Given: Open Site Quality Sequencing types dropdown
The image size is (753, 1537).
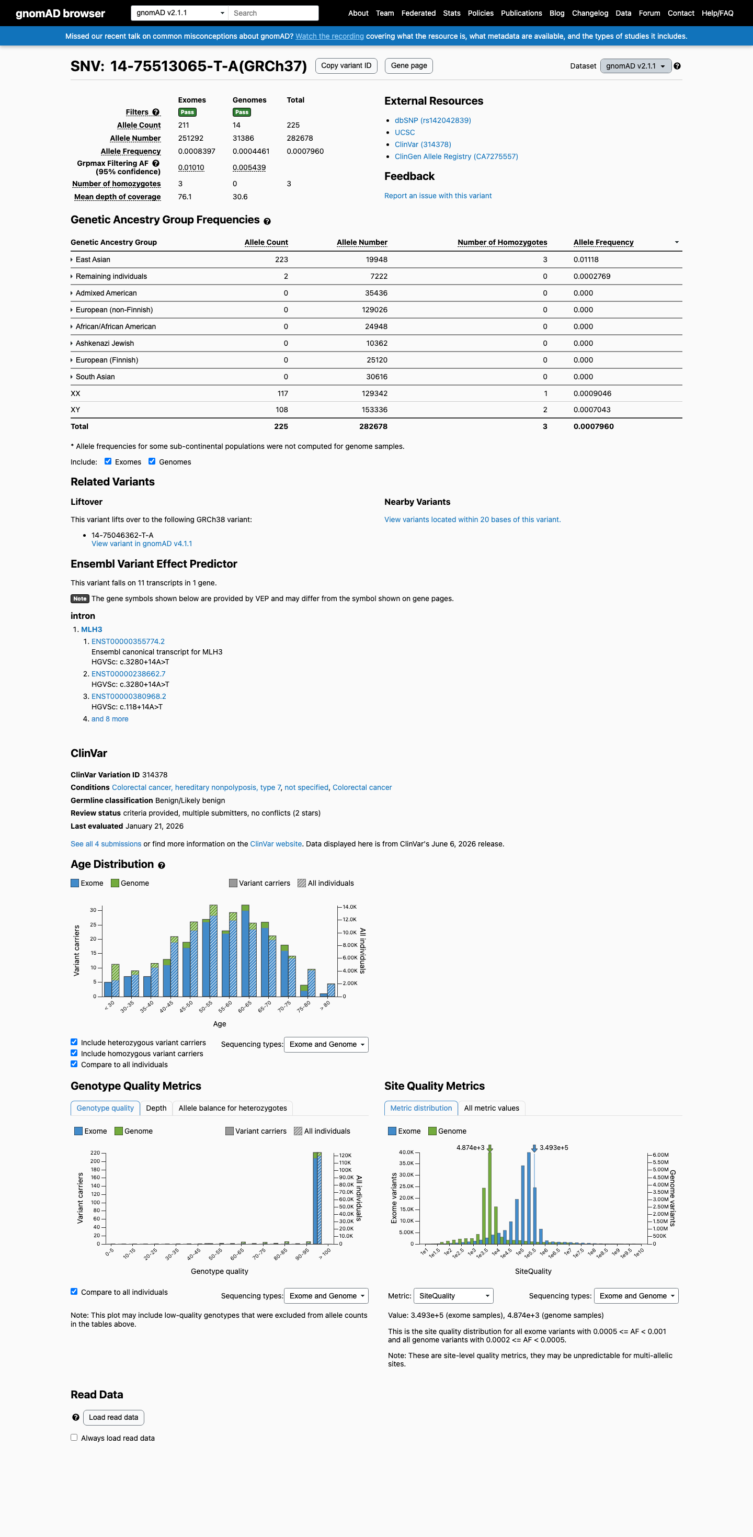Looking at the screenshot, I should coord(636,1296).
